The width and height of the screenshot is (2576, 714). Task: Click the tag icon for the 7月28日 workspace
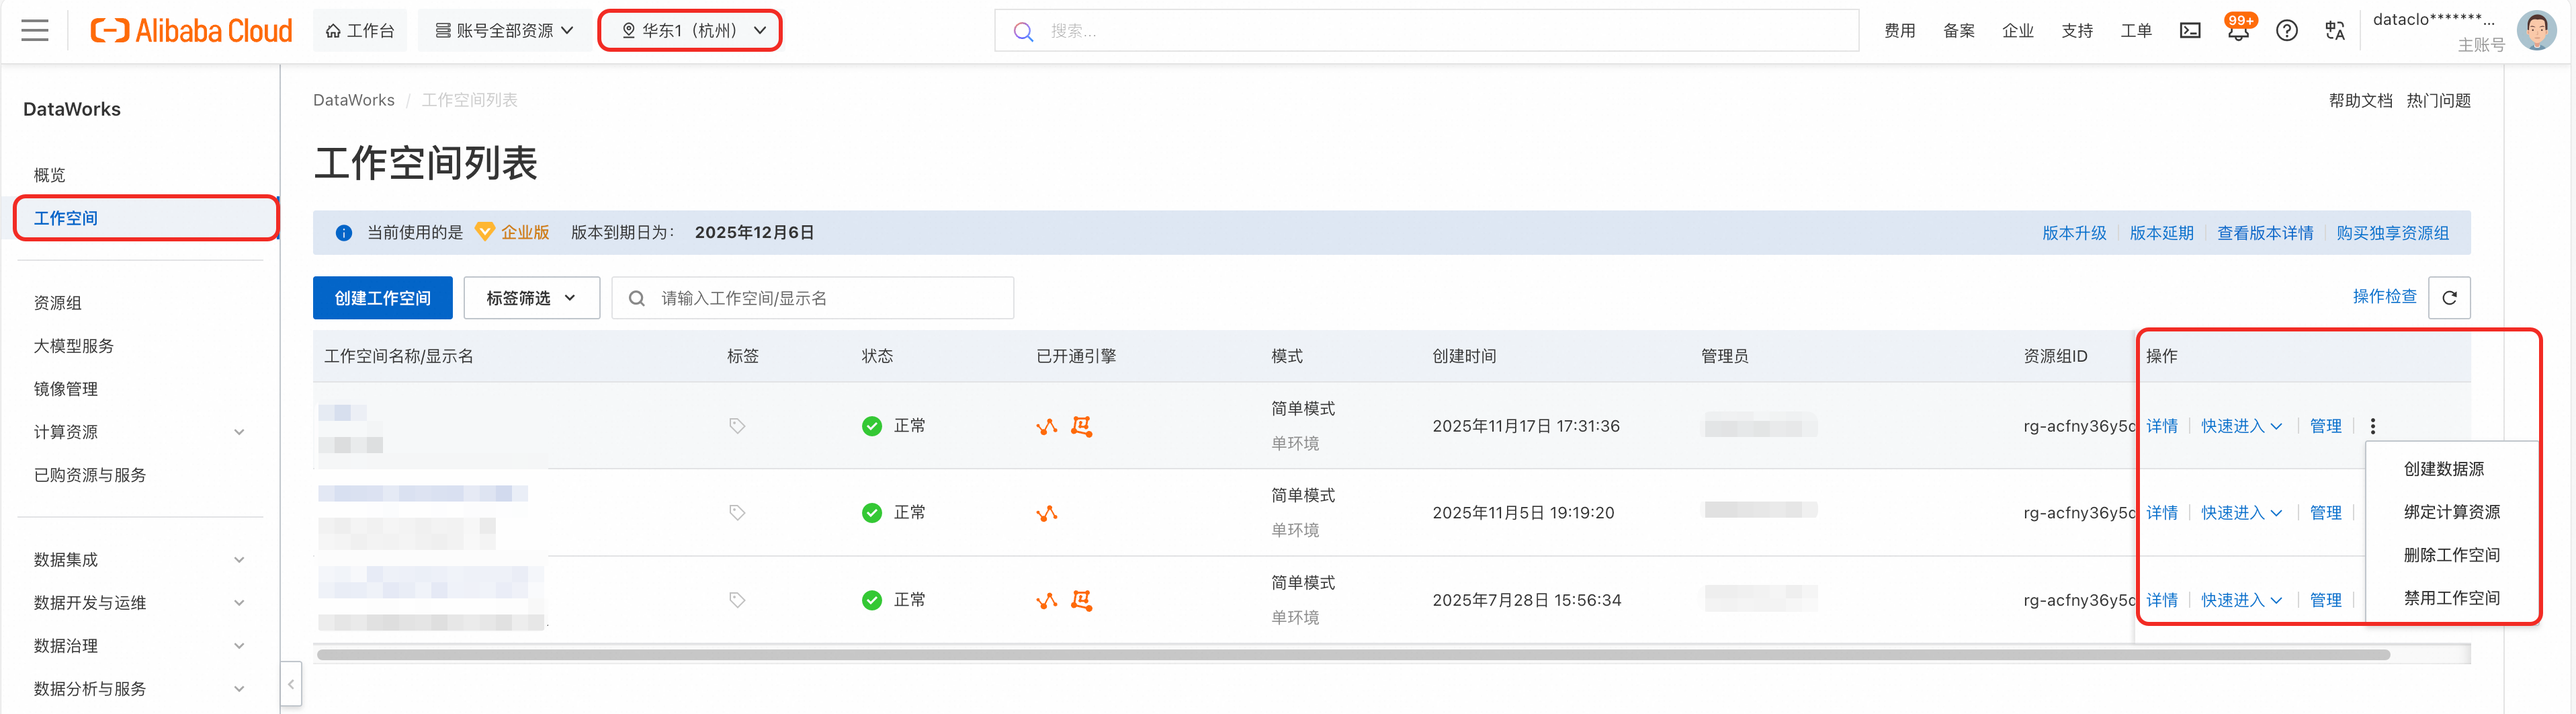(x=737, y=600)
